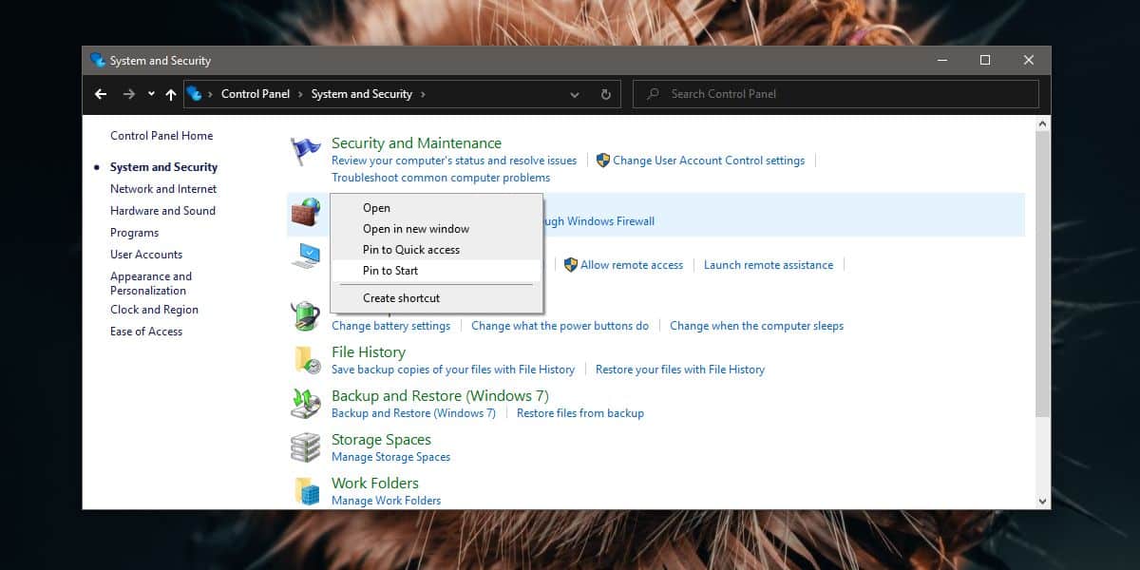Select Open in the context menu

(437, 208)
